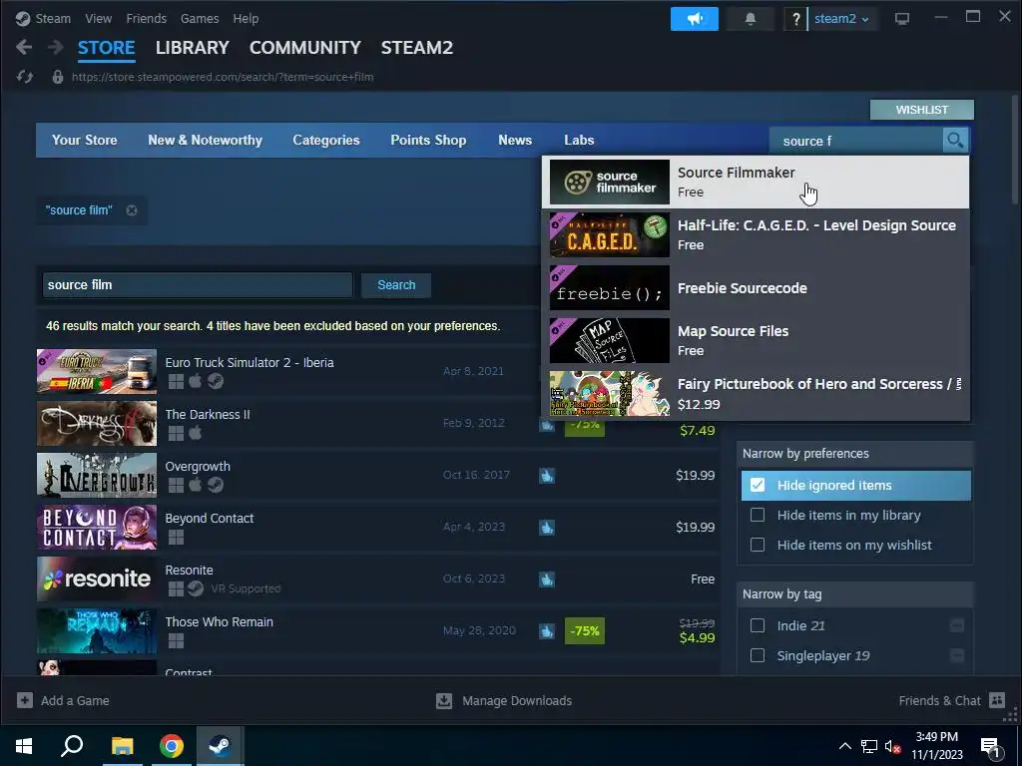This screenshot has height=766, width=1022.
Task: Open the steam2 account dropdown
Action: point(840,19)
